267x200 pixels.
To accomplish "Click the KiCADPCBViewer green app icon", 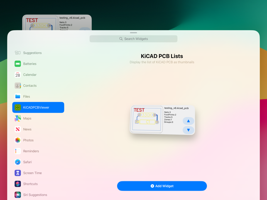I will coord(18,107).
